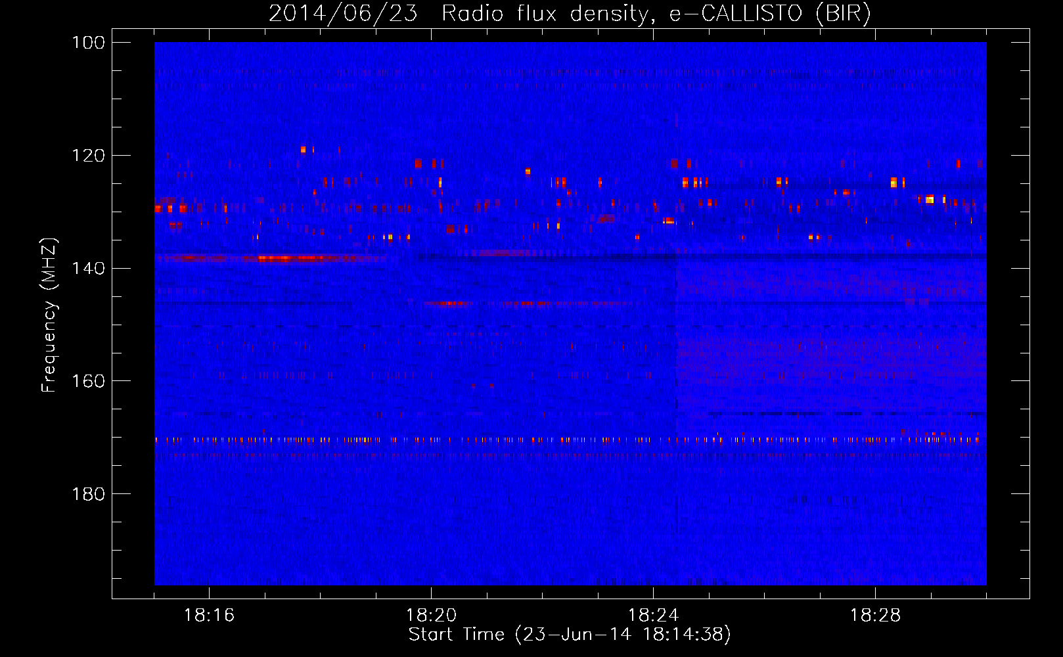
Task: Click the plot title "2014/06/23 Radio flux density, e-CALLISTO (BIR)"
Action: point(570,13)
